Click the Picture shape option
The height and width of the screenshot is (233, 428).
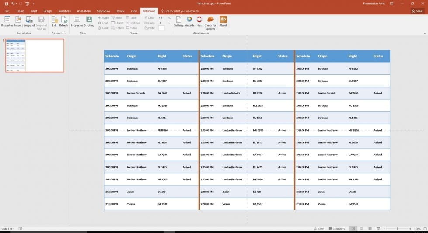(x=117, y=28)
